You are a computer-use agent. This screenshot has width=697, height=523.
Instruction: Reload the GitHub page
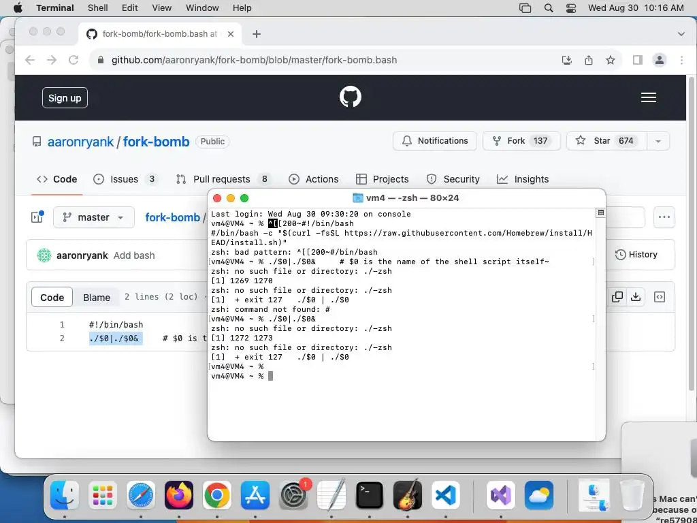[74, 60]
